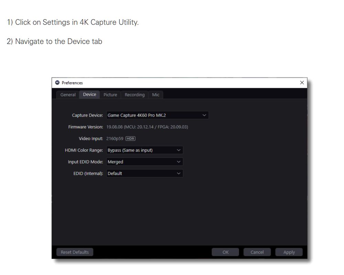Click the HDR badge next to Video Input
Screen dimensions: 344x275
(x=130, y=138)
